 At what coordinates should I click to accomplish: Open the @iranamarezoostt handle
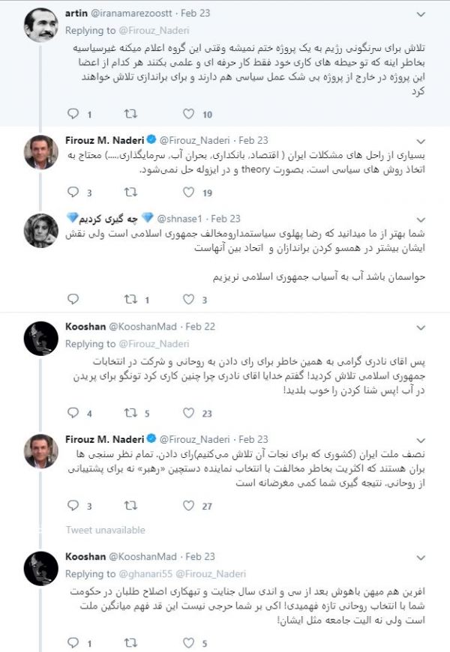pos(139,13)
